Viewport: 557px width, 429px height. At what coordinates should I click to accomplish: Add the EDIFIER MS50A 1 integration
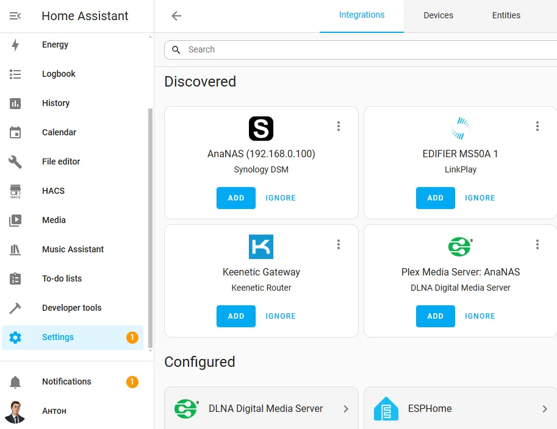[x=436, y=198]
